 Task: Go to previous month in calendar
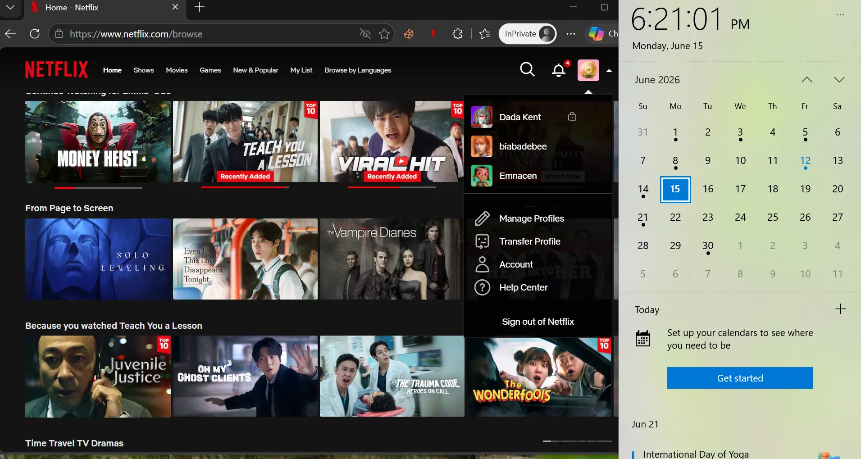point(807,80)
